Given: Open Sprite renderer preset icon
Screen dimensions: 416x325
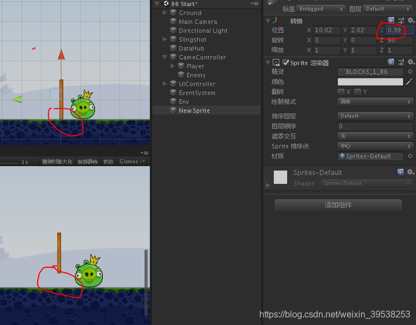Looking at the screenshot, I should coord(401,62).
